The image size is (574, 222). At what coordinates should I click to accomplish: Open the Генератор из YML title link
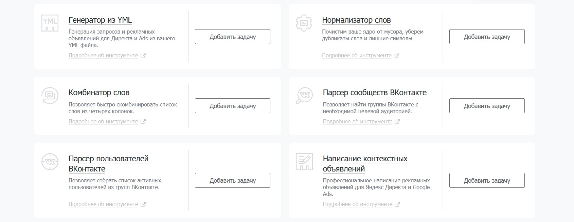tap(100, 20)
